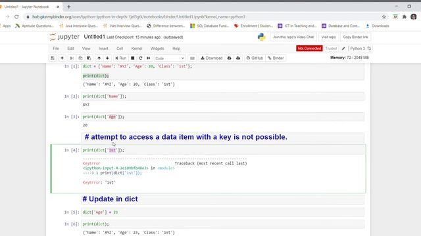Click the Visit repo button
The image size is (421, 236).
[329, 37]
